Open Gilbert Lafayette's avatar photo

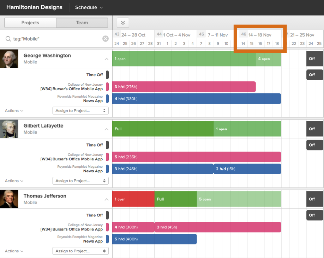(9, 129)
